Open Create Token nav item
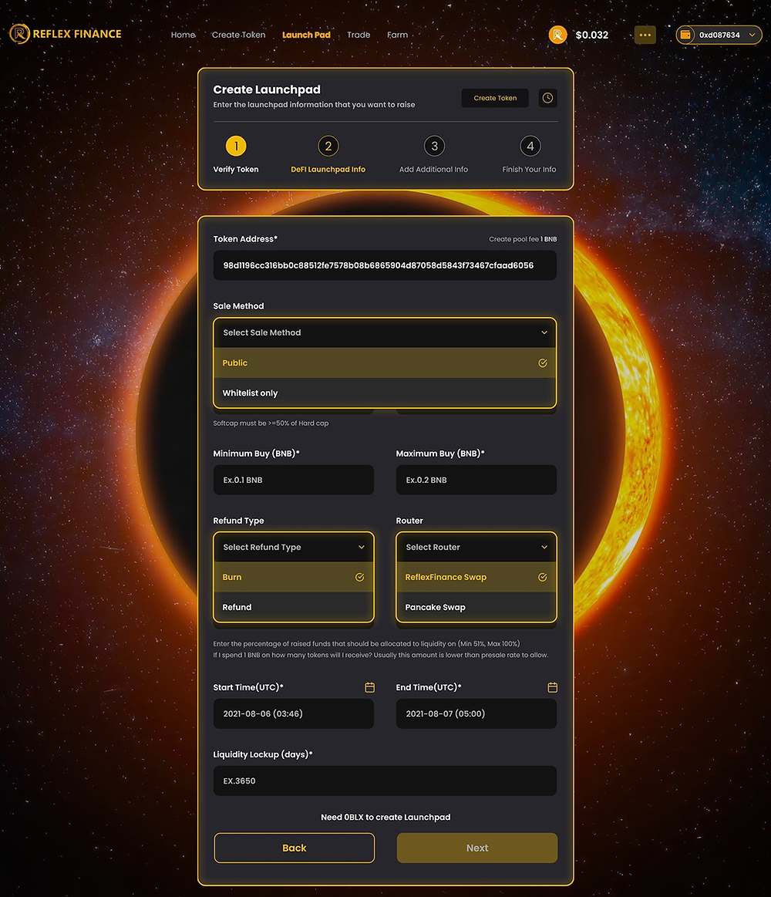 [x=238, y=35]
